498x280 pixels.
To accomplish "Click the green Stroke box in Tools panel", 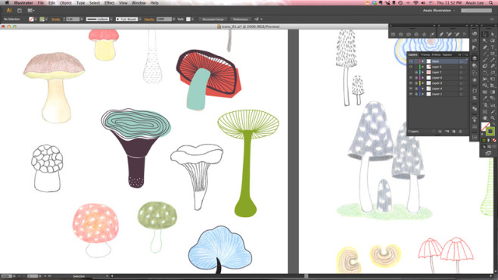I will click(490, 131).
